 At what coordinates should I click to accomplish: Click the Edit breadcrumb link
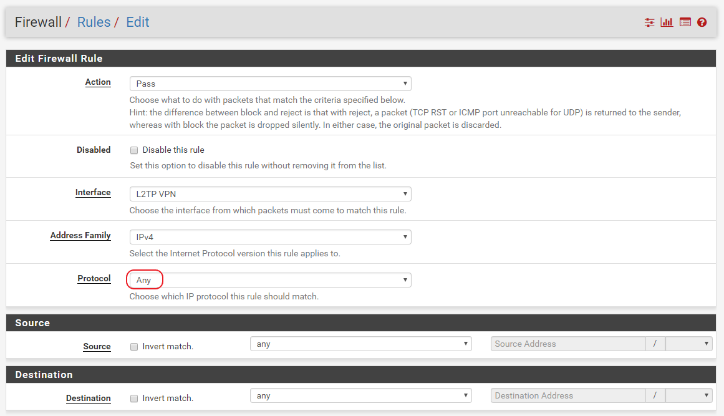pyautogui.click(x=138, y=22)
